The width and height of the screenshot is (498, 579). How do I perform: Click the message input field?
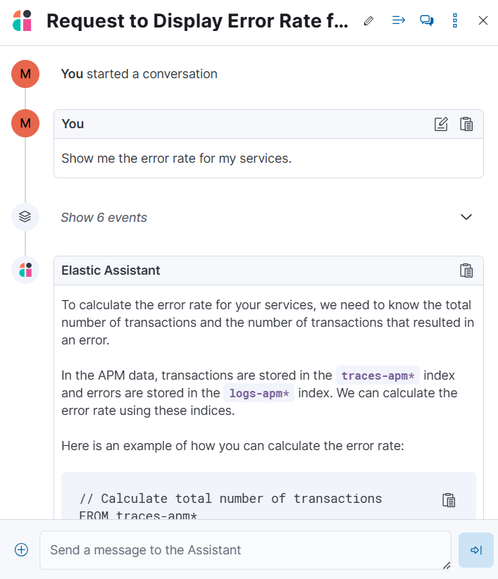(245, 550)
